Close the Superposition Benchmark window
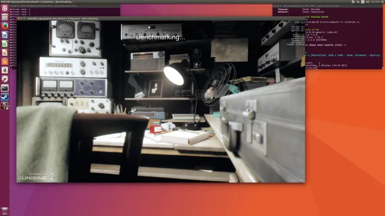This screenshot has width=385, height=216. point(19,18)
